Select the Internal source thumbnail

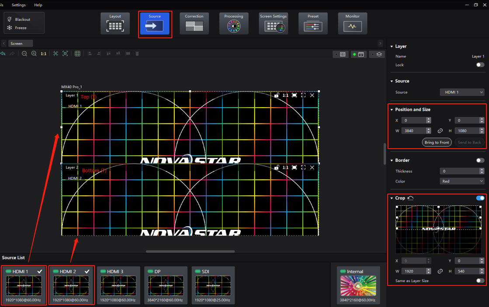[x=358, y=285]
